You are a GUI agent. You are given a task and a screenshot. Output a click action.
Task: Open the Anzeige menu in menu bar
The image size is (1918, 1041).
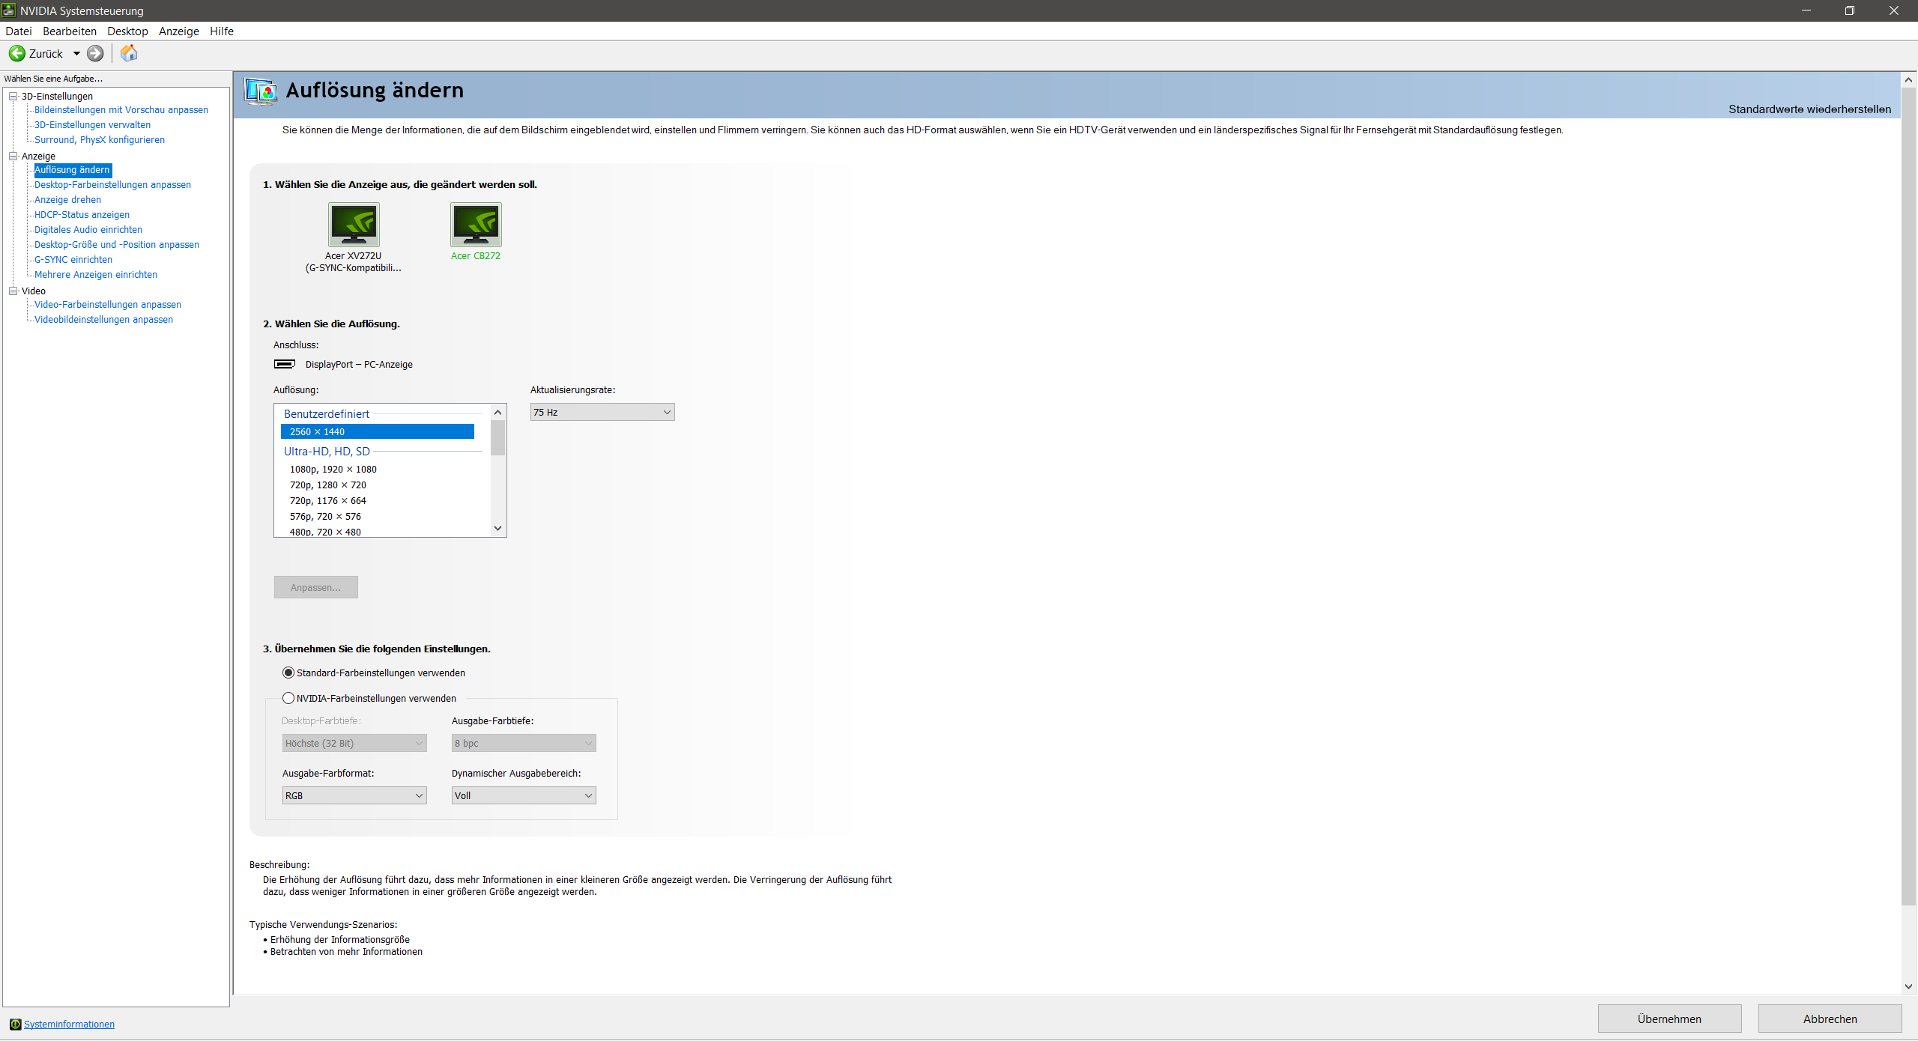point(178,31)
